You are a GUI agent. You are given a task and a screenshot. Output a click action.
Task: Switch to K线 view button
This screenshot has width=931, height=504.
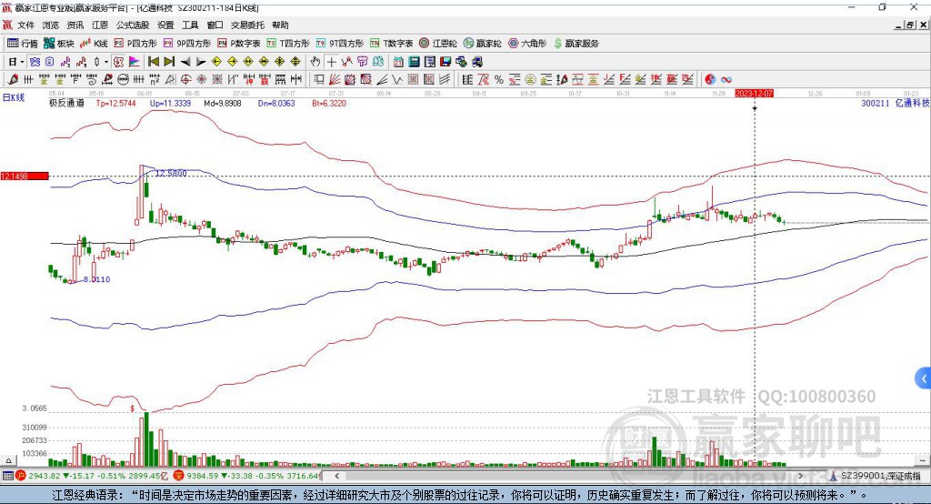[x=94, y=44]
